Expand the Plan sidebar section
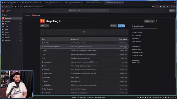Screen dimensions: 177x99 (x=12, y=24)
